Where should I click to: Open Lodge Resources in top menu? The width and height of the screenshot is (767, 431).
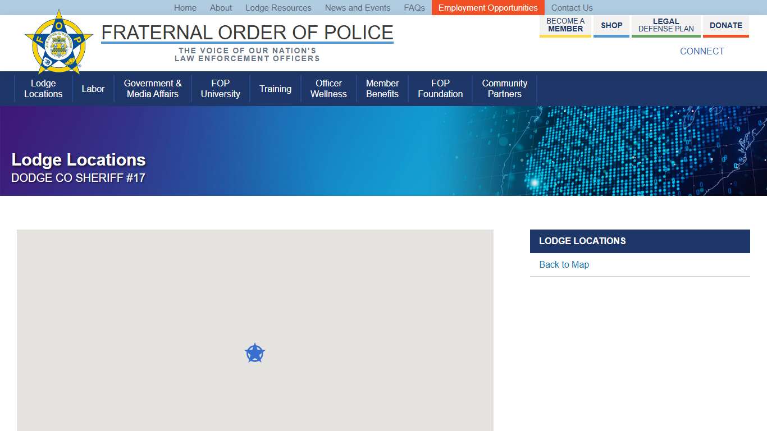tap(279, 8)
